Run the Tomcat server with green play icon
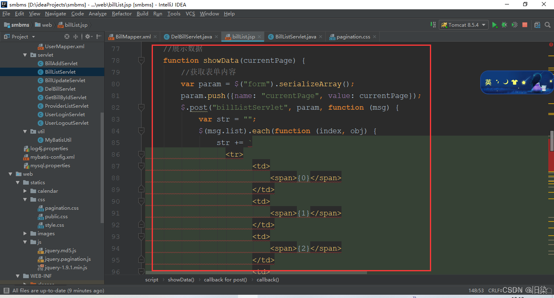554x298 pixels. pos(494,25)
